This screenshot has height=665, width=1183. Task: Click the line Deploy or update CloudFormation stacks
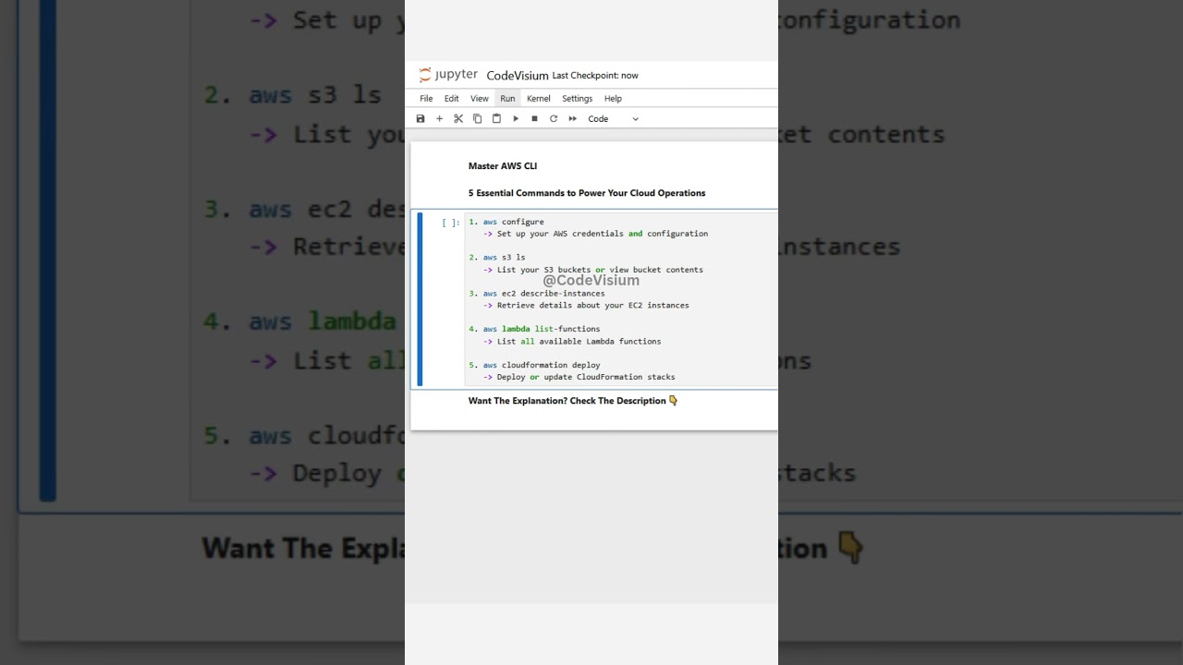click(x=579, y=377)
